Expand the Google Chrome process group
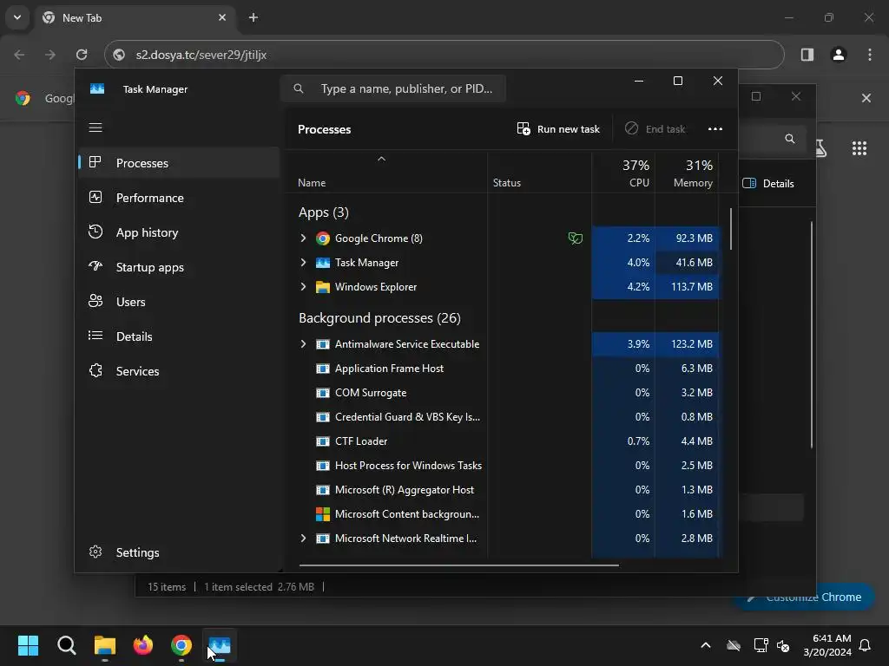This screenshot has height=666, width=889. coord(303,238)
